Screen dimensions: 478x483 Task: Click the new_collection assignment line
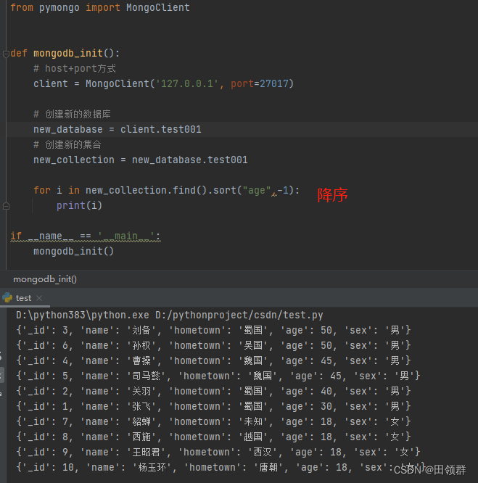coord(141,160)
